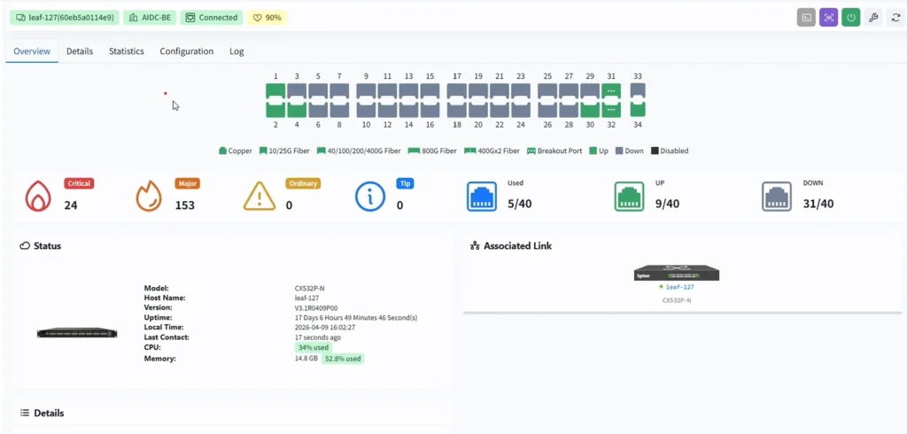Open leaf-127 link under Associated Link

pos(679,287)
